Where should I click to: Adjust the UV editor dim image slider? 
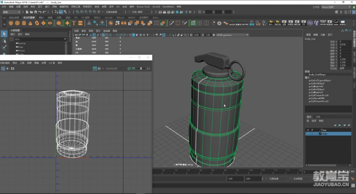click(x=141, y=68)
